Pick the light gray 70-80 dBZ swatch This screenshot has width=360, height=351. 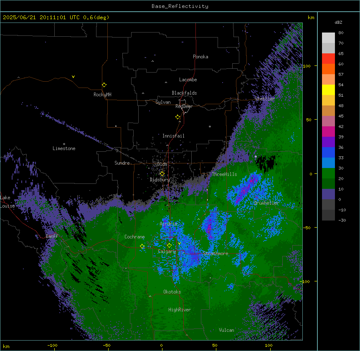coord(328,38)
